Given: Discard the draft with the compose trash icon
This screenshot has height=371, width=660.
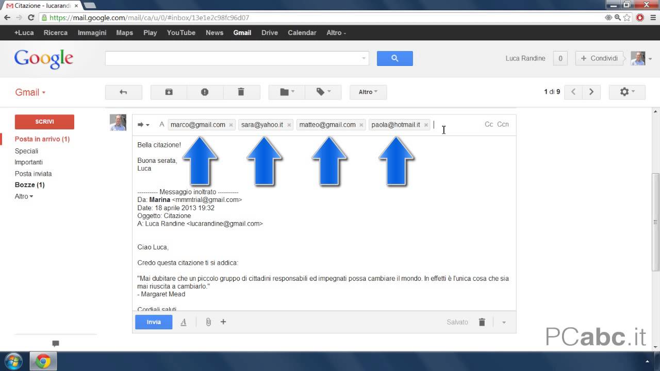Looking at the screenshot, I should 482,322.
